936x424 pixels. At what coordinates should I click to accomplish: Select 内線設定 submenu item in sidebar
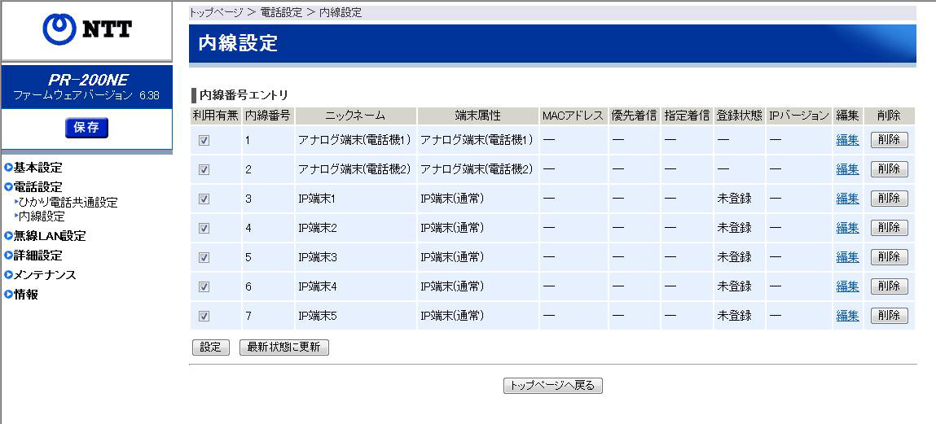(42, 217)
